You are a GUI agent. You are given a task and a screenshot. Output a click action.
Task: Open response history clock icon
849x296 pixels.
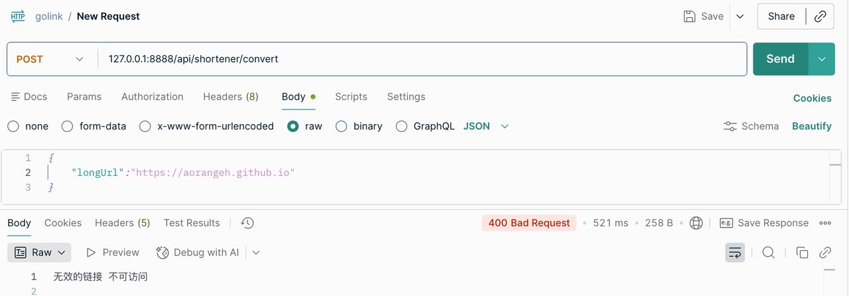coord(247,223)
